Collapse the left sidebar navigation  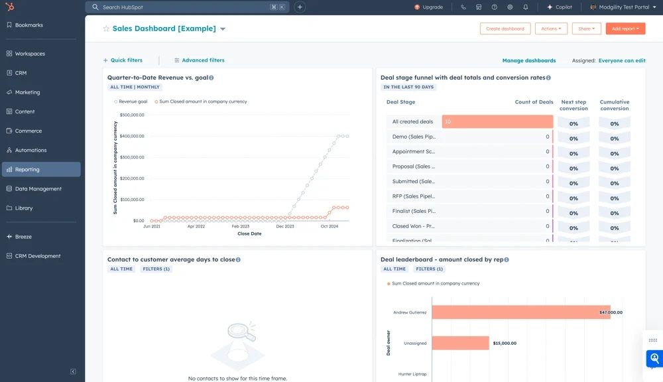click(x=73, y=371)
